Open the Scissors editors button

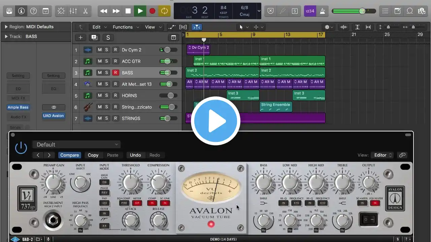click(x=85, y=11)
